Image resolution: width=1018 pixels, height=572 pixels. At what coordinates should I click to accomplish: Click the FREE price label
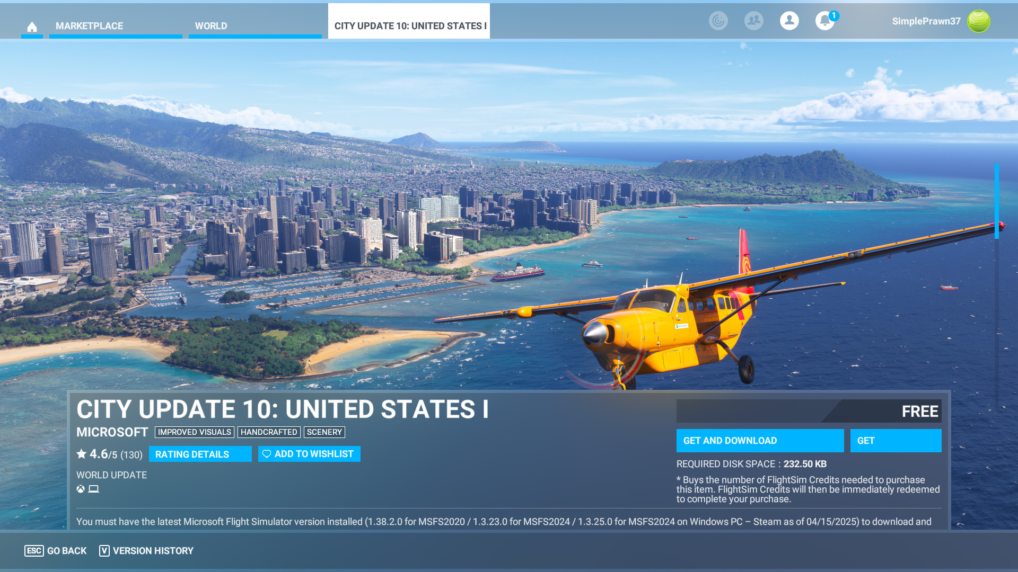[x=920, y=412]
